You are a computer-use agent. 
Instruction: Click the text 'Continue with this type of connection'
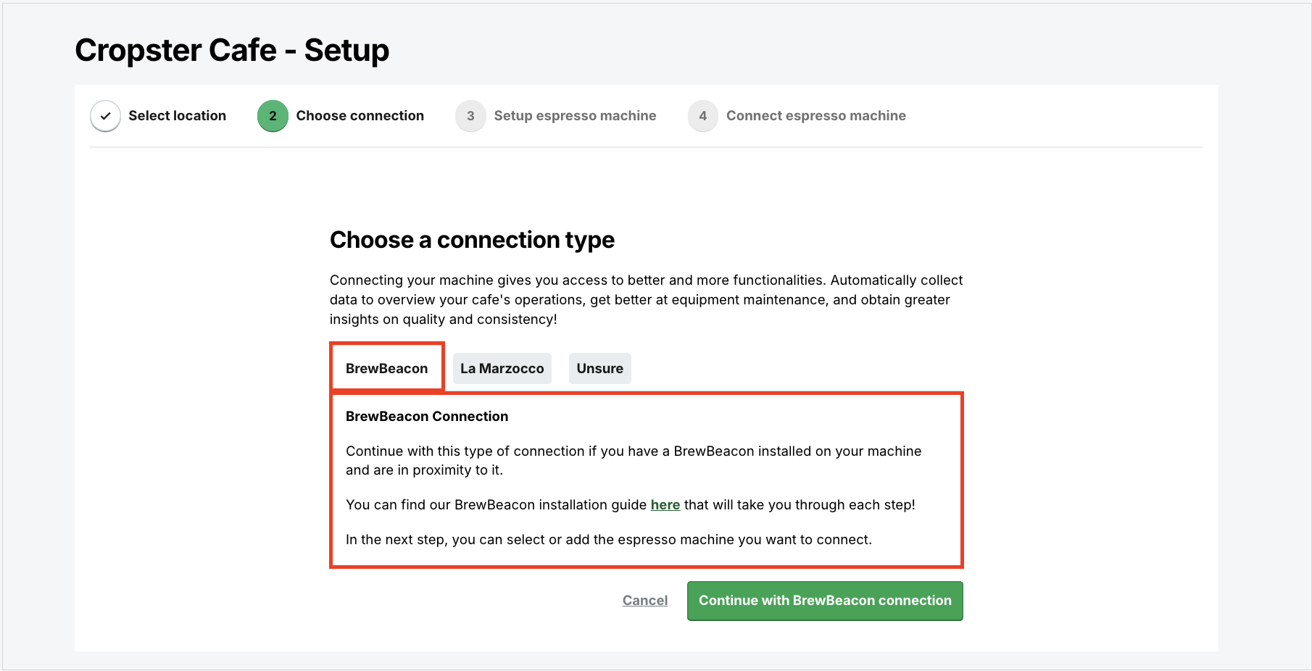pyautogui.click(x=465, y=451)
